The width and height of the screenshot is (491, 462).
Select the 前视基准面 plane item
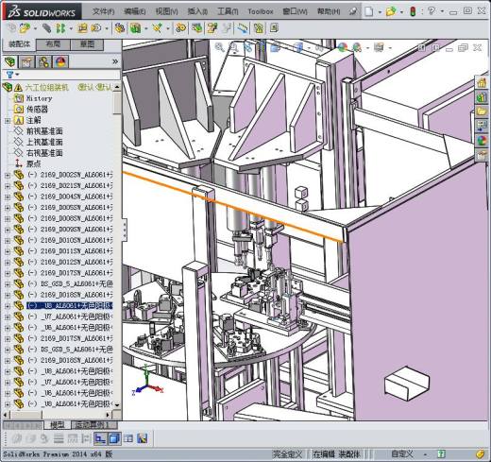tap(44, 131)
